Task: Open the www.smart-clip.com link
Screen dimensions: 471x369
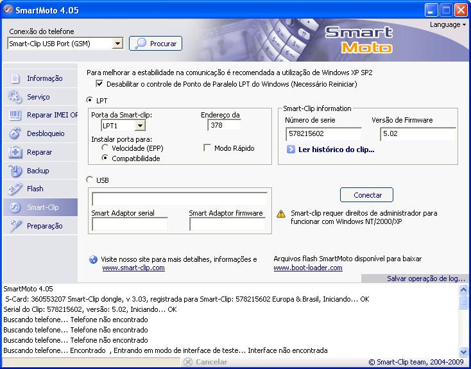Action: pos(133,268)
